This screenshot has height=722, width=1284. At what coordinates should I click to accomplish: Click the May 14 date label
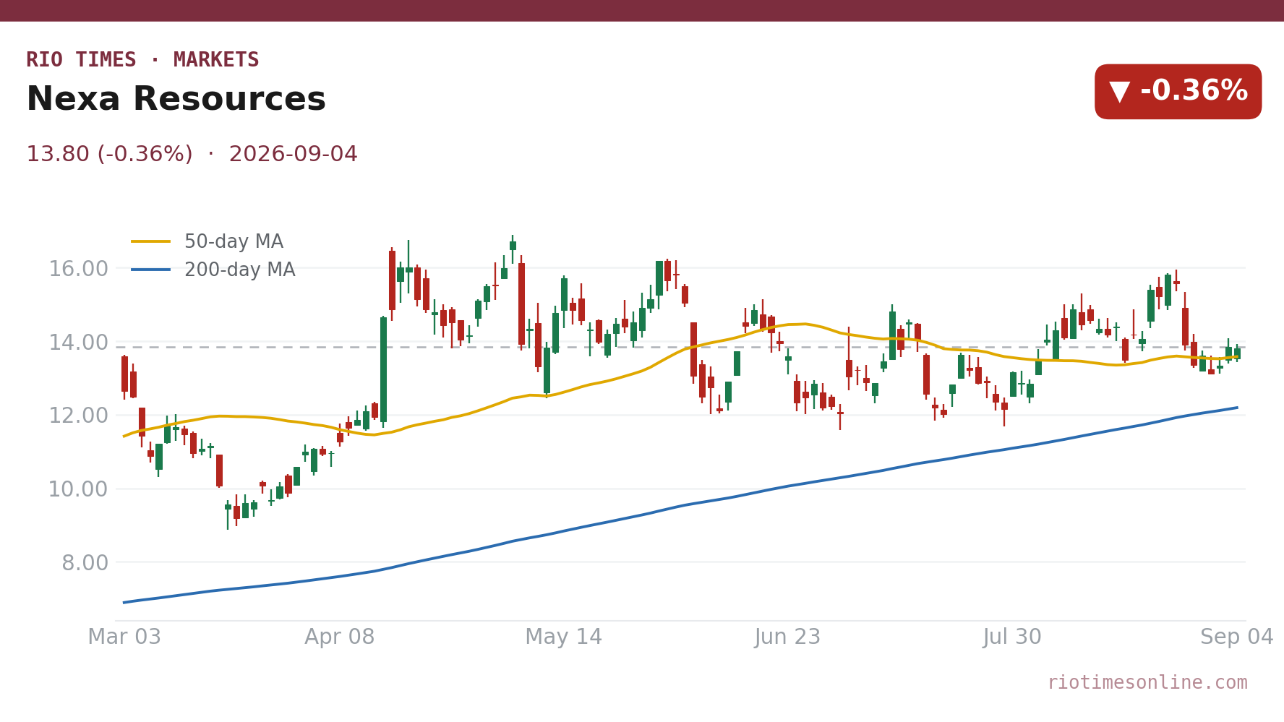(563, 637)
